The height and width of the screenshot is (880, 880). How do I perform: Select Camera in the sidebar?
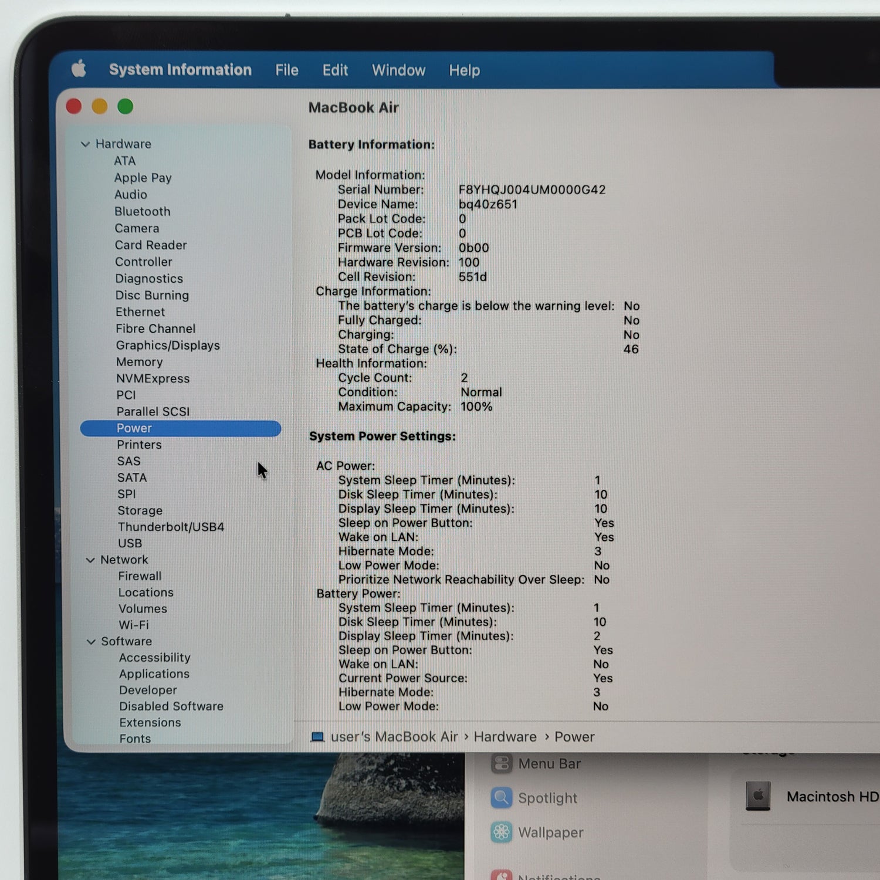tap(137, 228)
